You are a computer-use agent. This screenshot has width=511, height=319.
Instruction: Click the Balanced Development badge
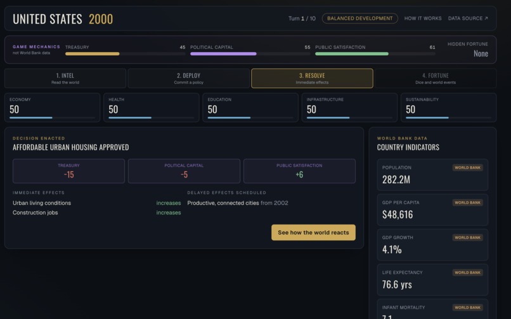click(x=359, y=18)
